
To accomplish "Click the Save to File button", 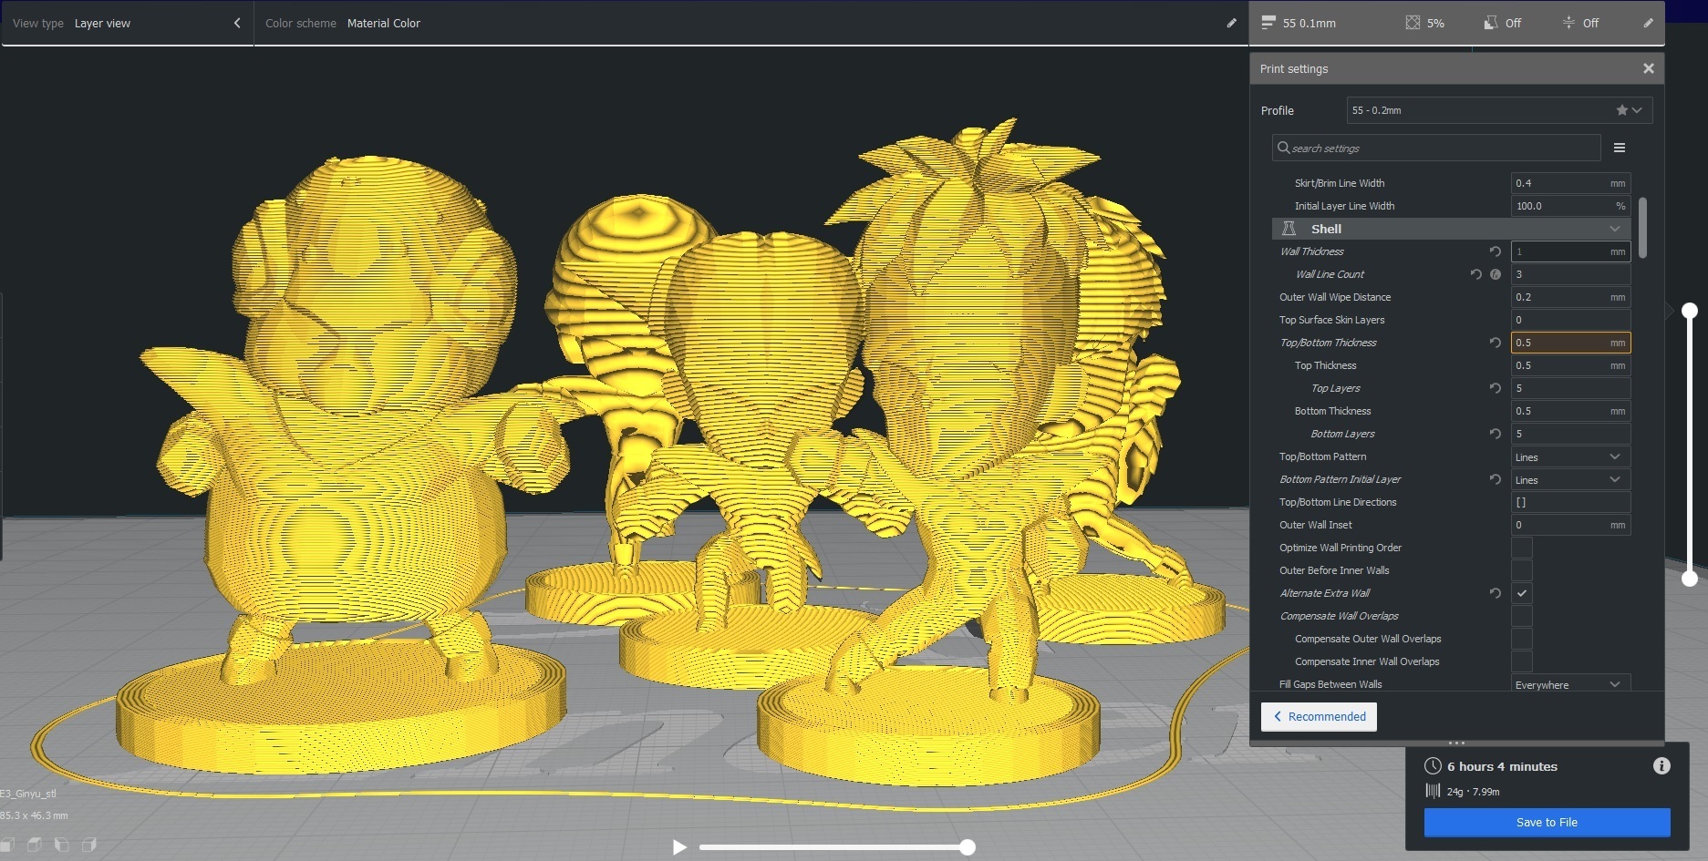I will 1546,822.
